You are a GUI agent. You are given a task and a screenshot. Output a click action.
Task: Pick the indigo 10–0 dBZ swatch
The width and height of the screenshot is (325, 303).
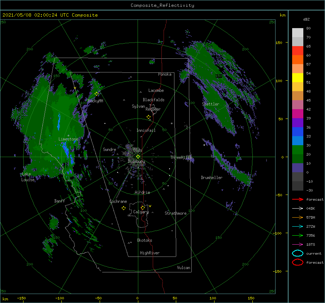point(298,168)
